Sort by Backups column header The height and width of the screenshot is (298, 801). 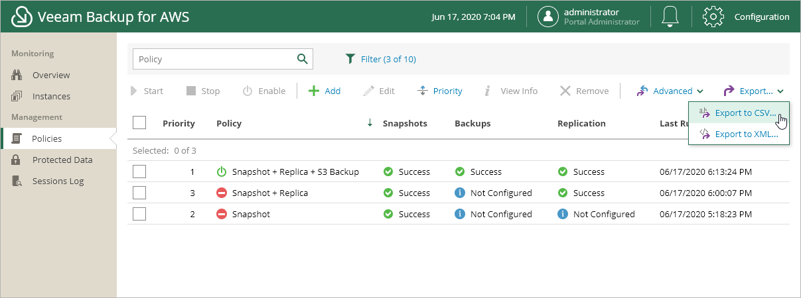[473, 123]
